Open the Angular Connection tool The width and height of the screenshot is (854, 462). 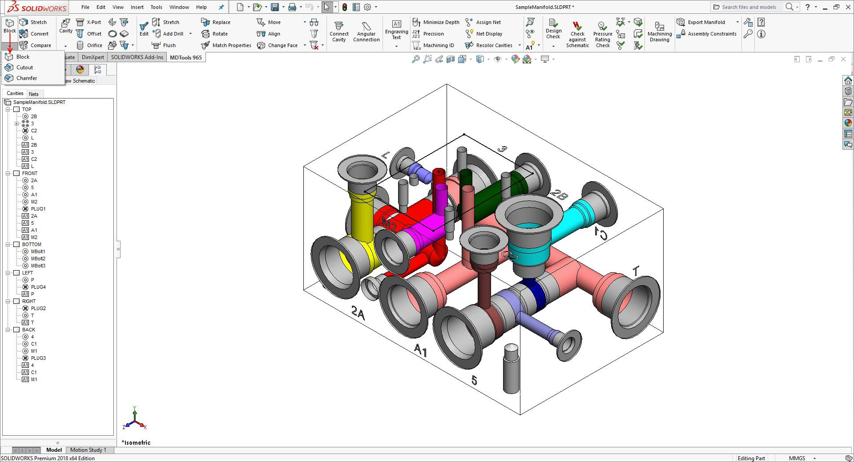366,32
